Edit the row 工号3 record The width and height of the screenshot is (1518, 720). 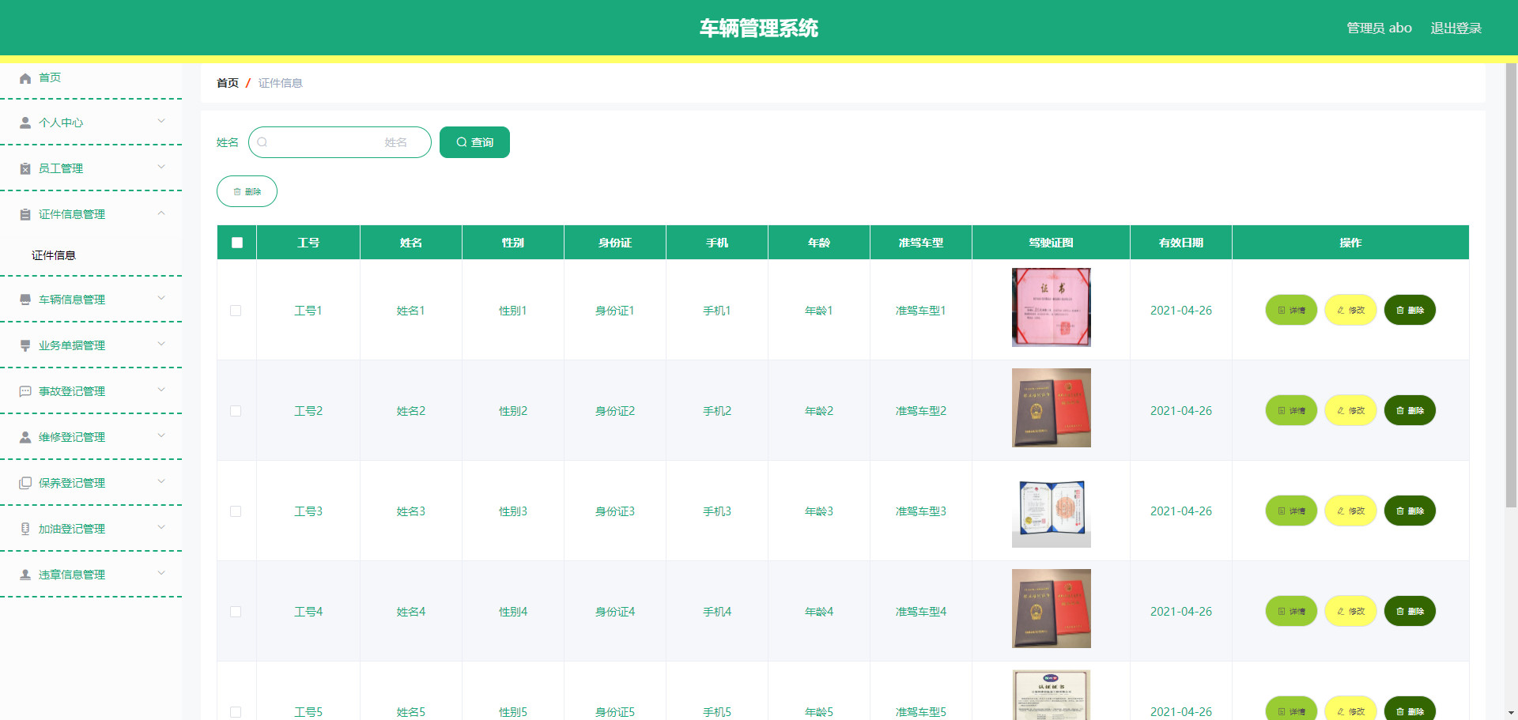pyautogui.click(x=1350, y=511)
